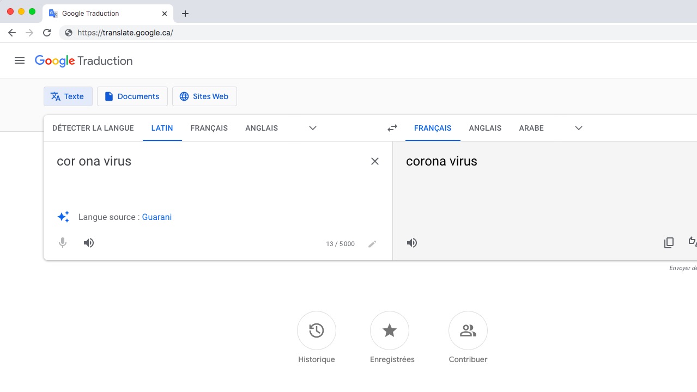
Task: Activate the microphone voice input
Action: coord(63,243)
